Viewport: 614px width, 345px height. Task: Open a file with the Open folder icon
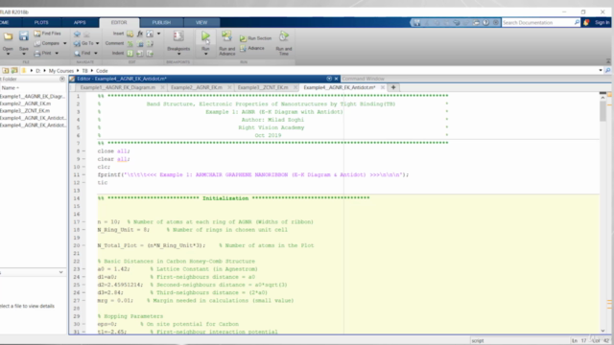point(8,36)
